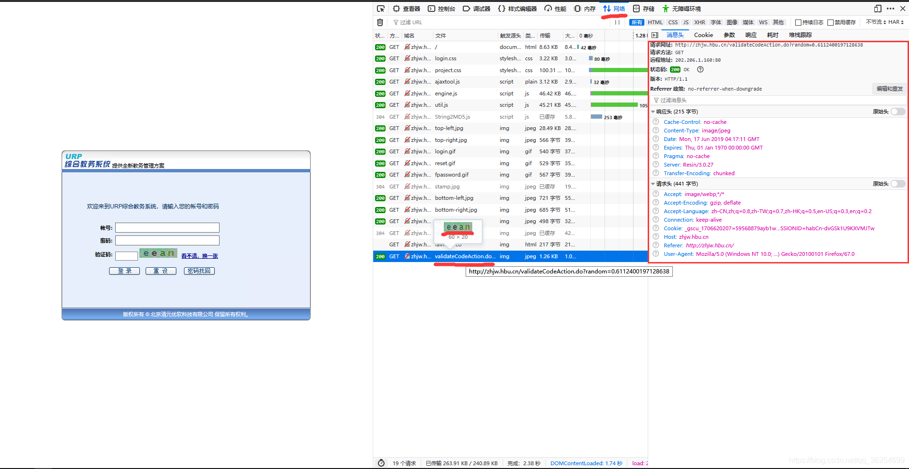Click help icon beside Transfer-Encoding header

[x=656, y=173]
